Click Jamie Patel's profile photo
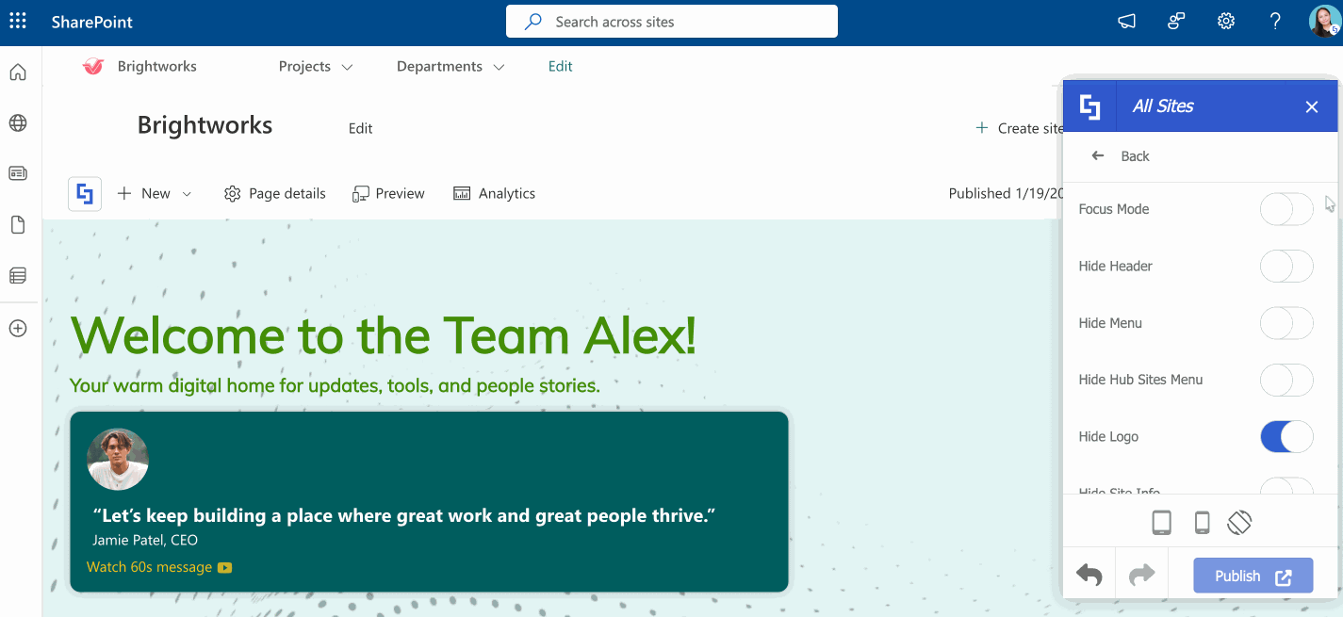The width and height of the screenshot is (1343, 617). (118, 460)
